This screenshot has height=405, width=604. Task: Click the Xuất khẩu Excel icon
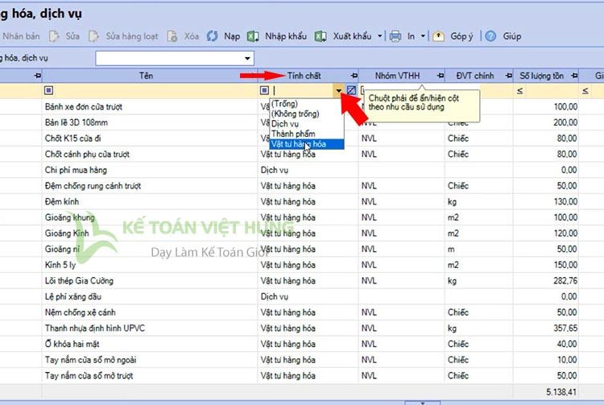[321, 36]
